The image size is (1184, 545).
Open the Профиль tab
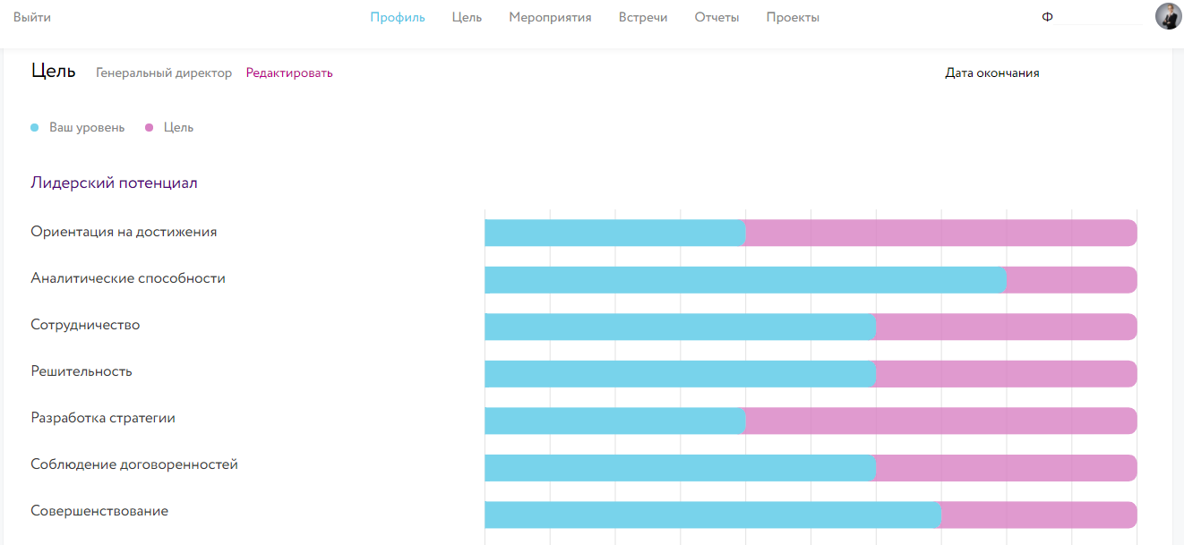click(398, 17)
